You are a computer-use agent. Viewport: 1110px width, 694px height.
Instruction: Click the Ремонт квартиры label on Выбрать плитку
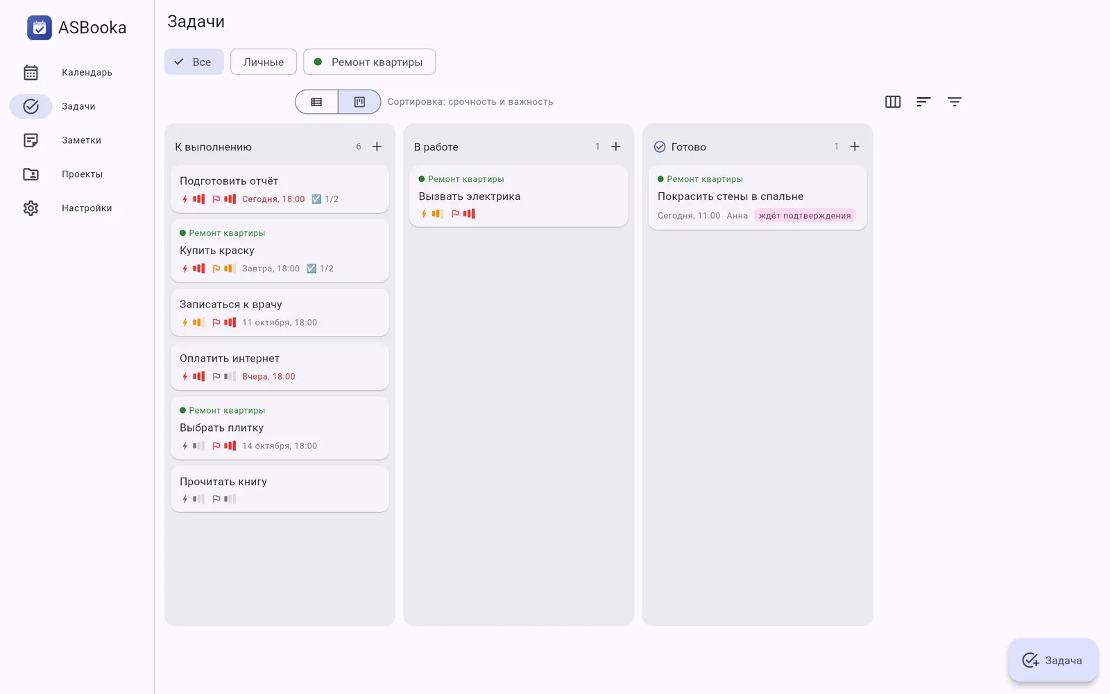pos(227,411)
